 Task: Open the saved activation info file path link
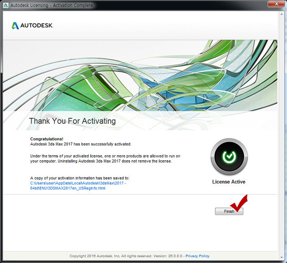(78, 185)
